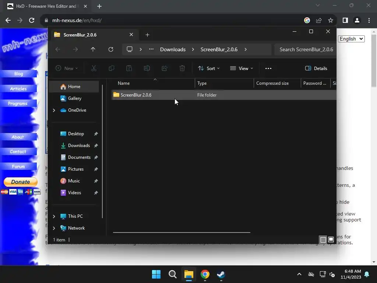Viewport: 377px width, 283px height.
Task: Open the English language dropdown on webpage
Action: tap(351, 39)
